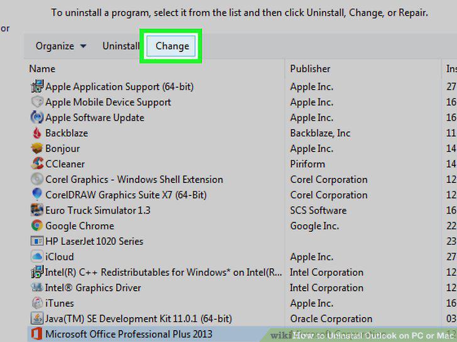Select Java(TM) SE Development Kit 11.0.1
This screenshot has height=342, width=457.
coord(139,318)
